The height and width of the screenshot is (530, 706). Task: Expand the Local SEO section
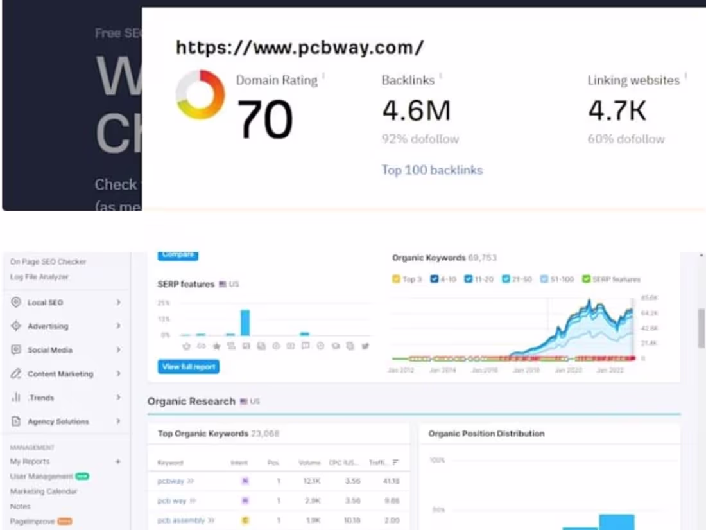click(117, 302)
